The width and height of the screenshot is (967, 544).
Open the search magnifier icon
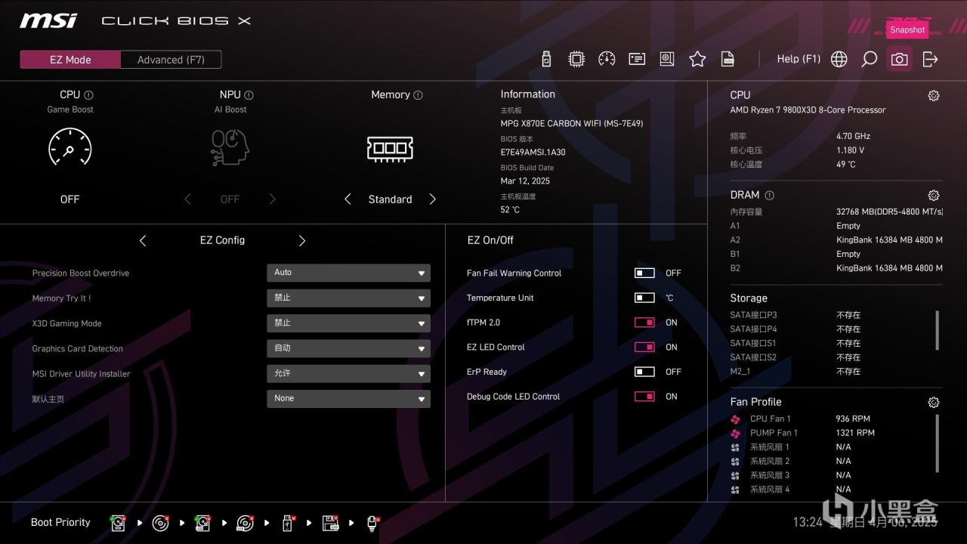(x=869, y=59)
